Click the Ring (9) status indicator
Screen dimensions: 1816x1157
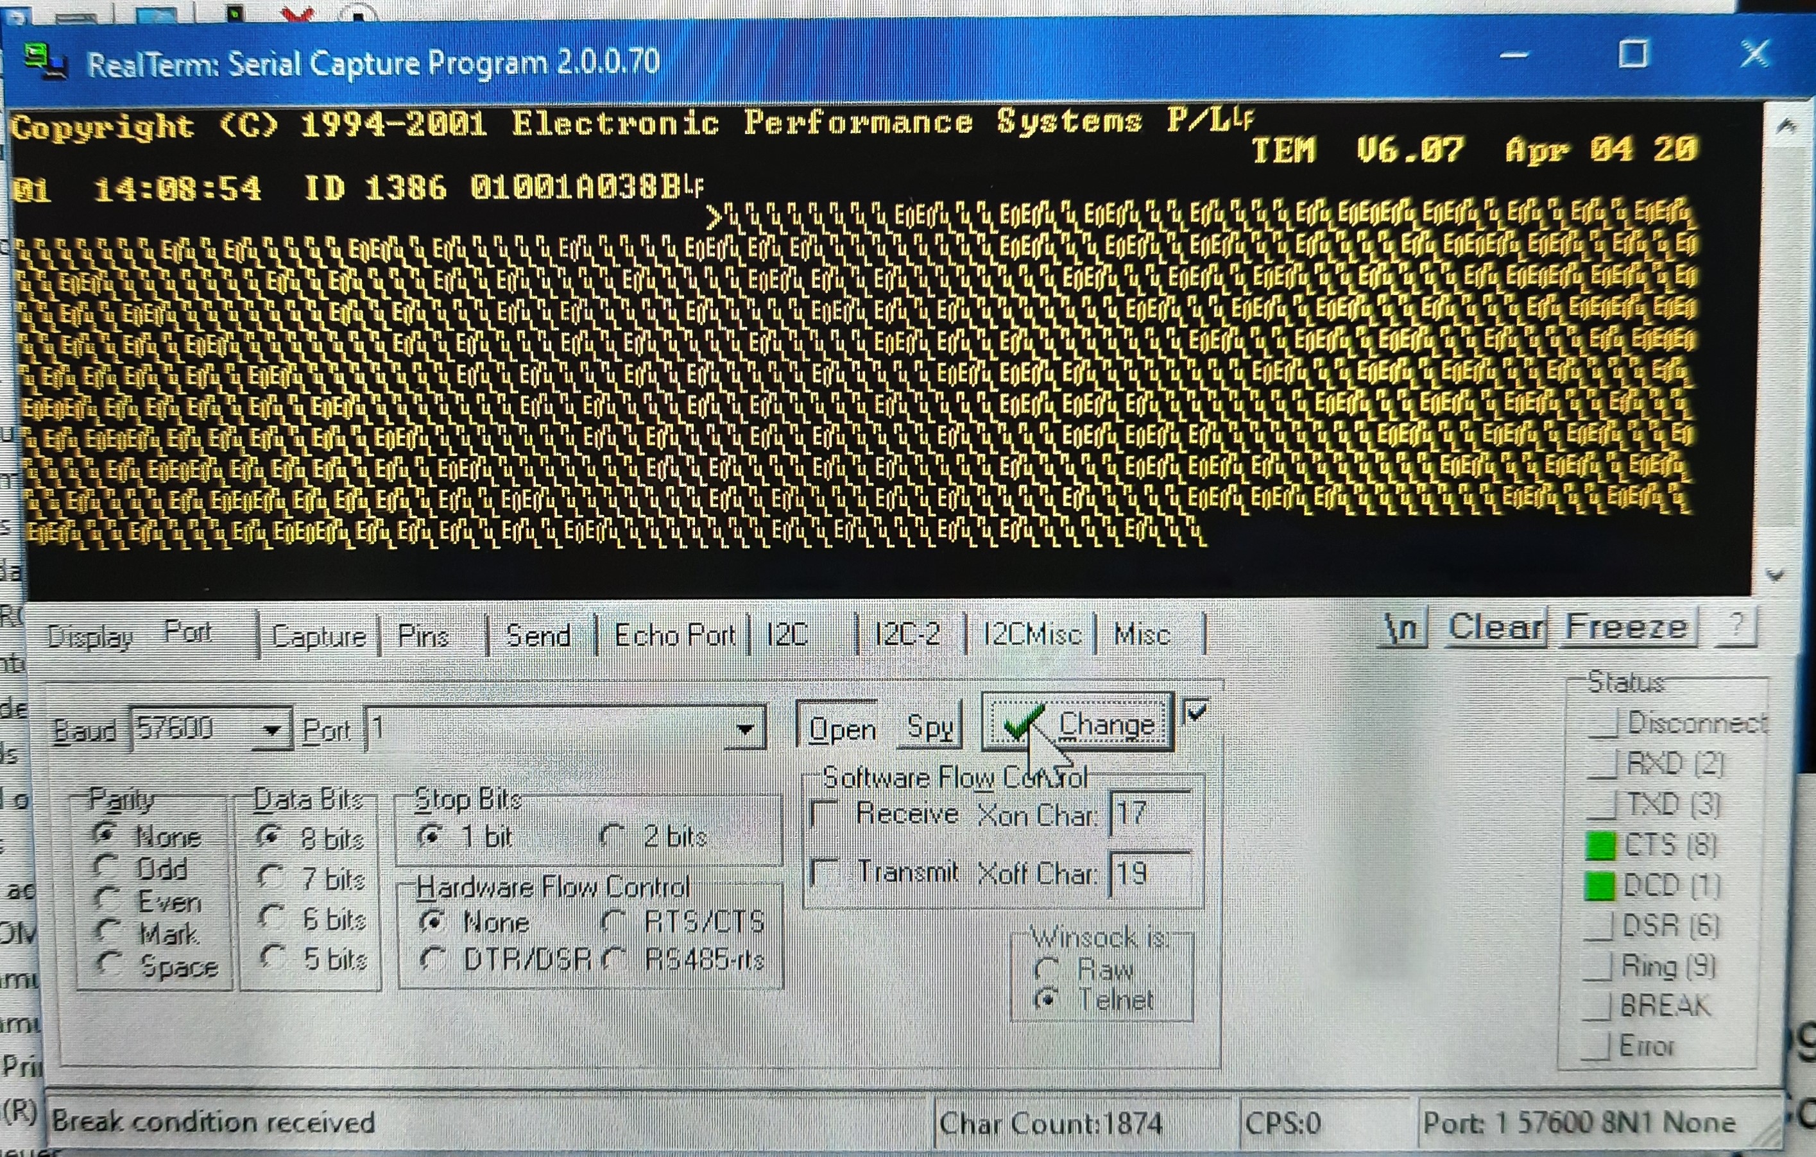tap(1597, 967)
